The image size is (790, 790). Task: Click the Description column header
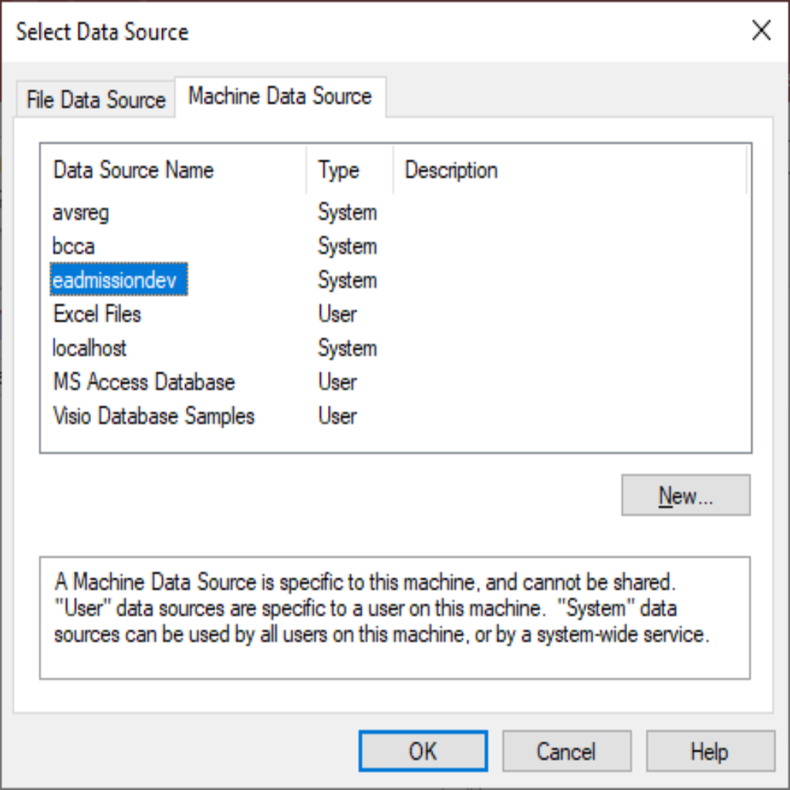451,170
